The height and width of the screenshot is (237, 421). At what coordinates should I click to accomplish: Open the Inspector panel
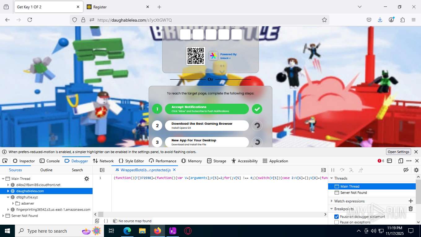pyautogui.click(x=24, y=161)
